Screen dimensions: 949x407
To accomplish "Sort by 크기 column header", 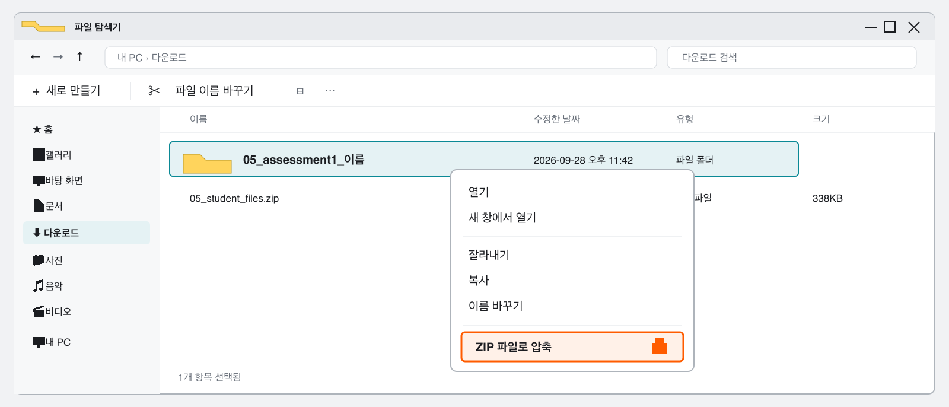I will tap(821, 119).
